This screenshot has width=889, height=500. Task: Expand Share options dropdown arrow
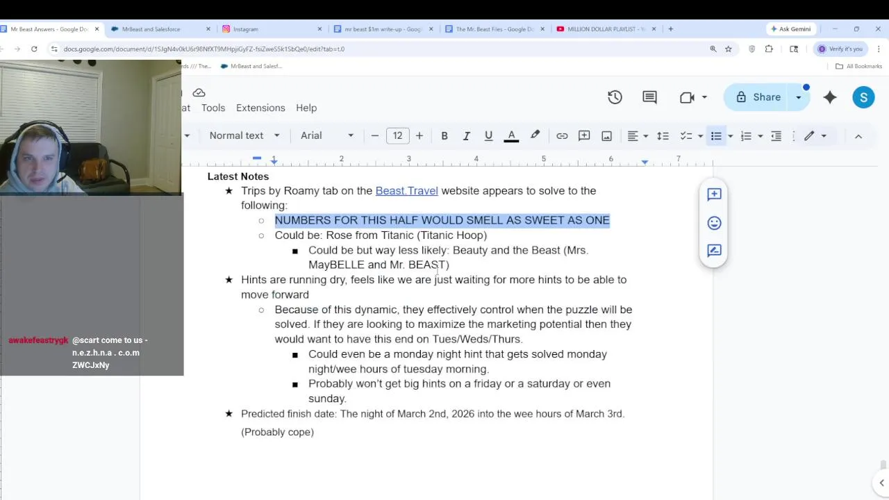click(799, 97)
